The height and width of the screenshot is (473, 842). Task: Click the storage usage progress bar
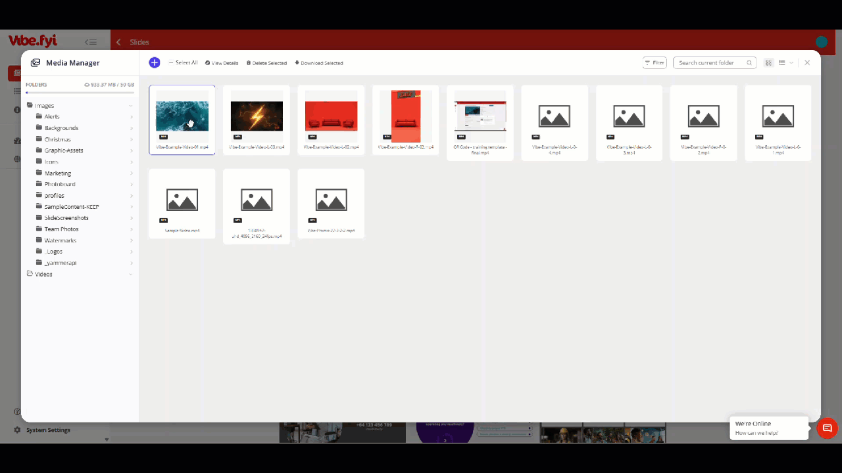tap(80, 93)
